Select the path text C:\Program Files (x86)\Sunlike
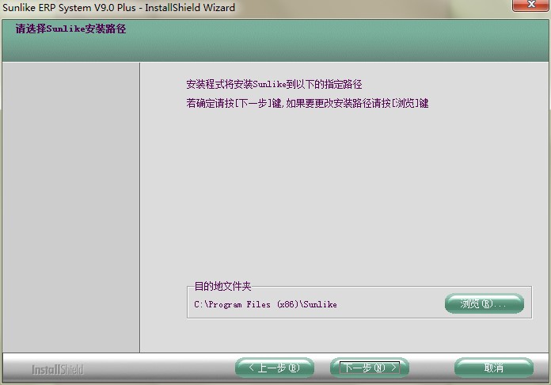 (x=265, y=304)
